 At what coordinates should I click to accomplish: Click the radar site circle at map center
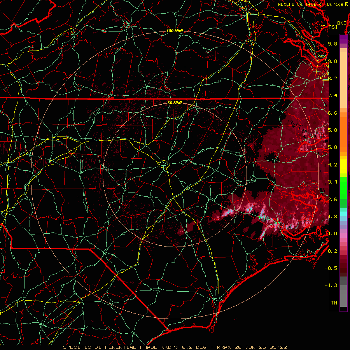pos(164,164)
